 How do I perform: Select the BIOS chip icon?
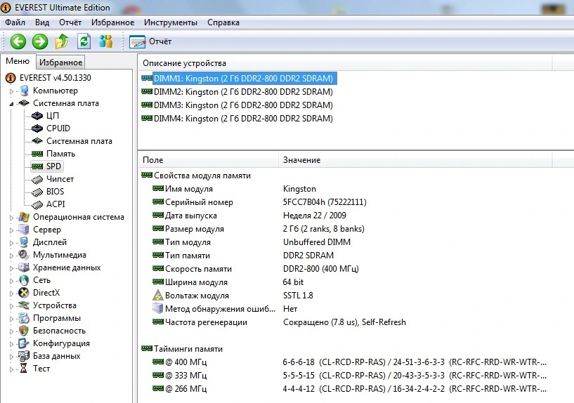pyautogui.click(x=37, y=192)
